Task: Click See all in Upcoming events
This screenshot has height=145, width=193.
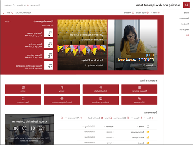Action: coord(8,22)
